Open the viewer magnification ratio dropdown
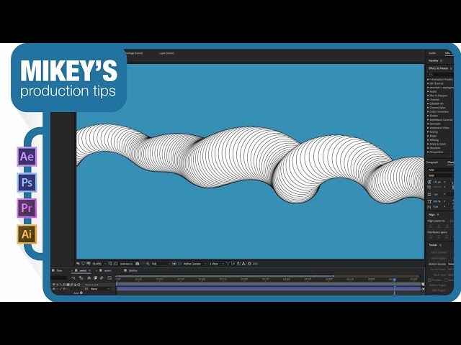461x345 pixels. pos(99,264)
